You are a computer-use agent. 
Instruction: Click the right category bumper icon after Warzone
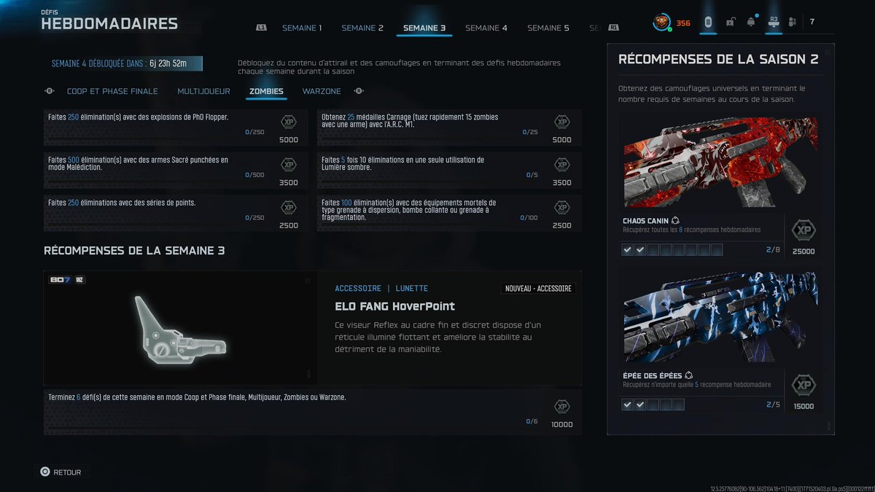pos(358,91)
